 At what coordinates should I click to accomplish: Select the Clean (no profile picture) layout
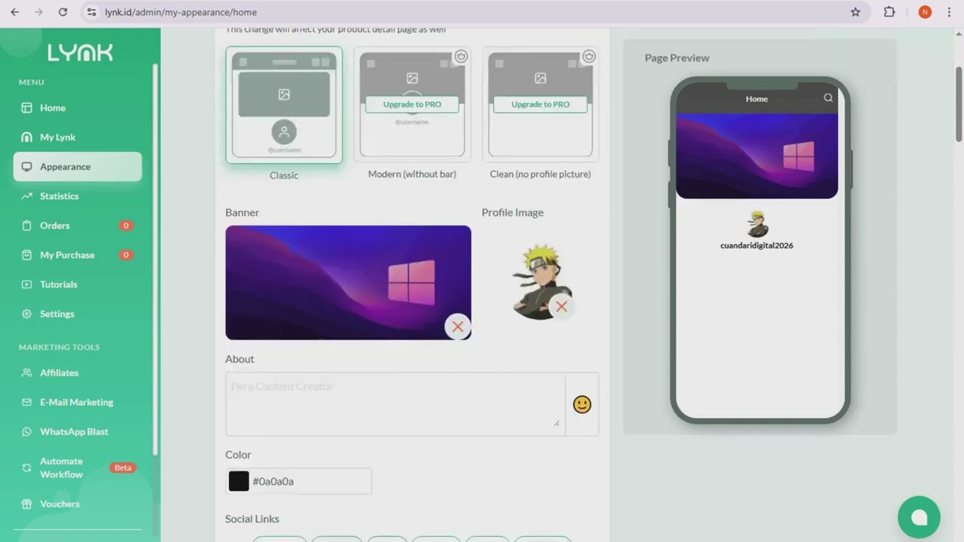pyautogui.click(x=540, y=105)
